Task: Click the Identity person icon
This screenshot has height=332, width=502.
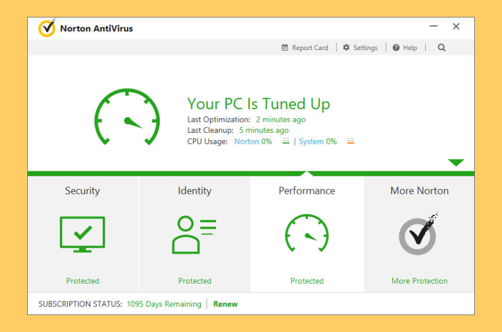Action: click(x=194, y=235)
